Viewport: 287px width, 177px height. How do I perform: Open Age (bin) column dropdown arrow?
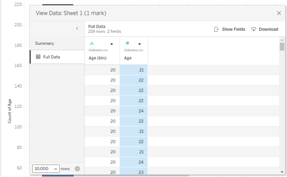112,44
